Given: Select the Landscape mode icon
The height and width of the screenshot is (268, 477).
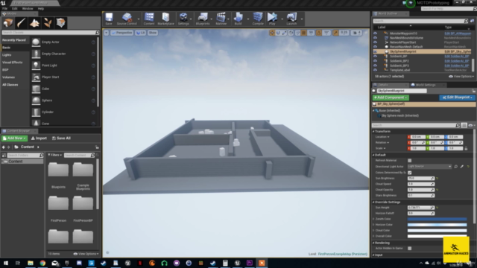Looking at the screenshot, I should (34, 23).
